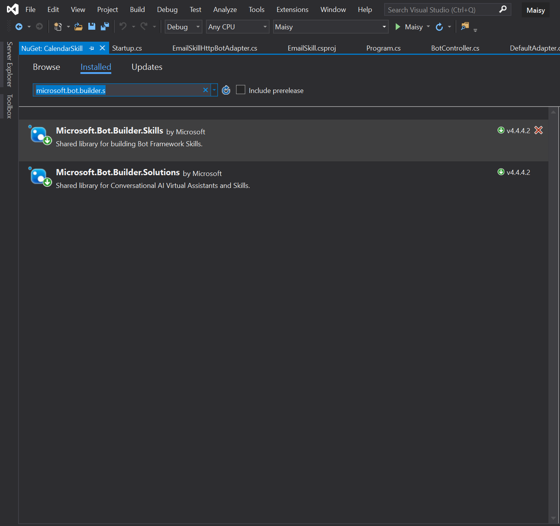560x526 pixels.
Task: Click the download badge on Microsoft.Bot.Builder.Solutions
Action: tap(501, 172)
